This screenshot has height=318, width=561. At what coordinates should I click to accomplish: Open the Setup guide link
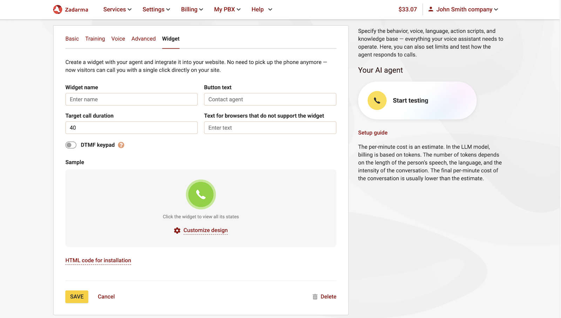[373, 132]
